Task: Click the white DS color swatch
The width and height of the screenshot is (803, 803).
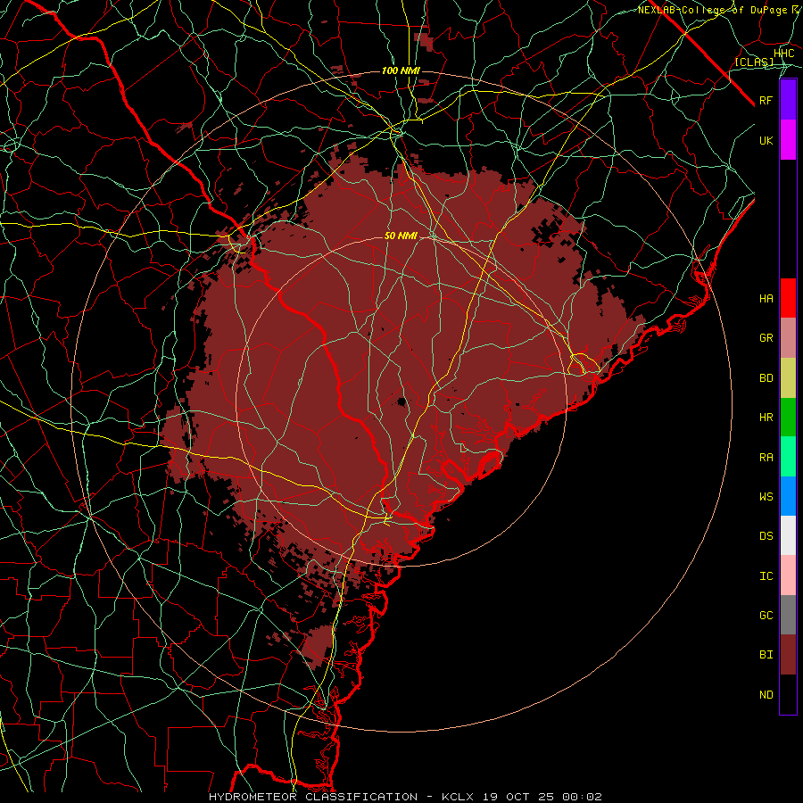Action: (x=788, y=535)
